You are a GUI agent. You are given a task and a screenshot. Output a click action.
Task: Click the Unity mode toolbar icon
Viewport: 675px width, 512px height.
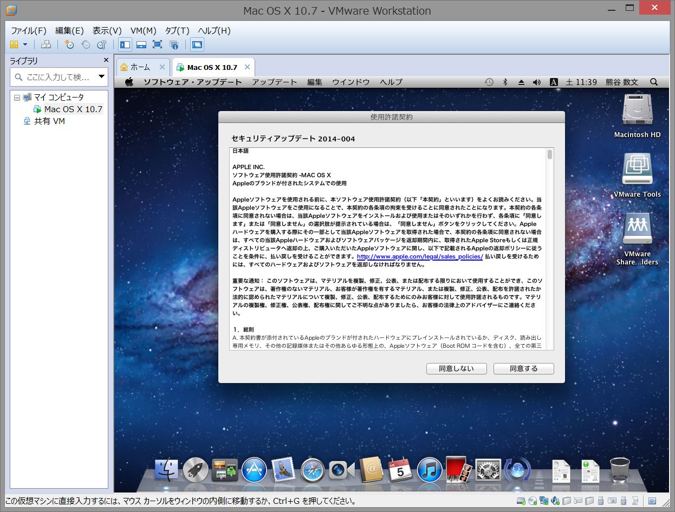click(x=174, y=44)
